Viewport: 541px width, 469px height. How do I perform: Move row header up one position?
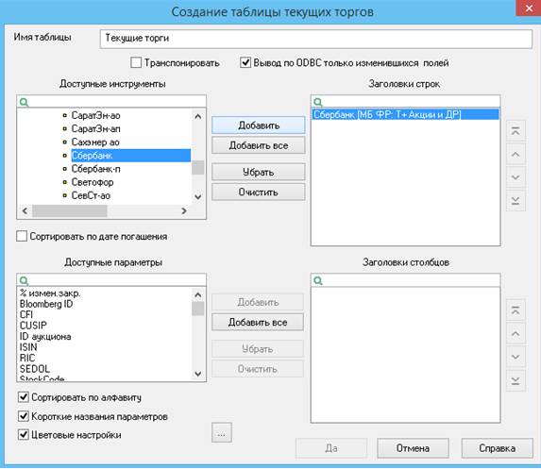pos(516,154)
